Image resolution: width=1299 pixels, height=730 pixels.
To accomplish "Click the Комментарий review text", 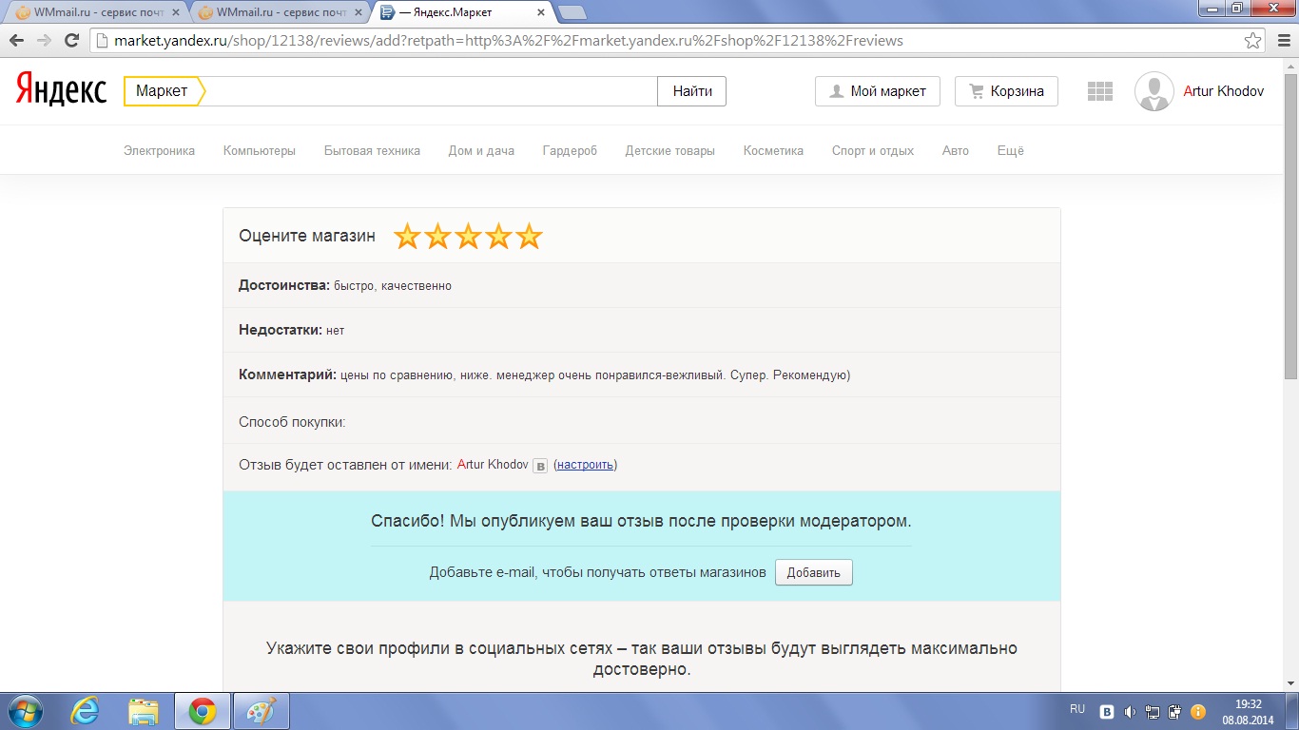I will tap(594, 375).
